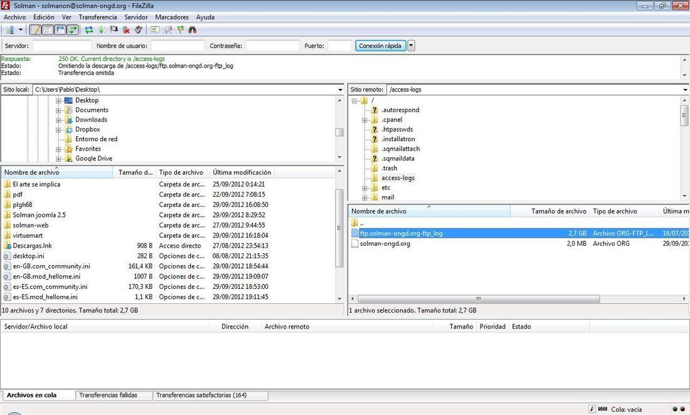Image resolution: width=690 pixels, height=415 pixels.
Task: Open the Marcadores menu
Action: pos(172,17)
